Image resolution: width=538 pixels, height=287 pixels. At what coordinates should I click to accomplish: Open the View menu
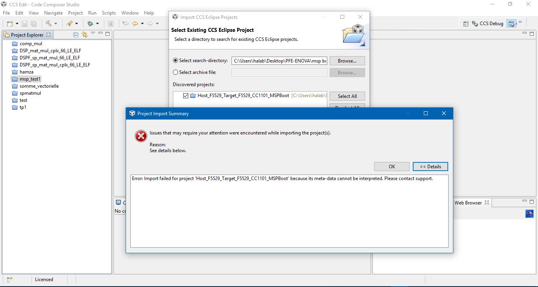tap(33, 13)
